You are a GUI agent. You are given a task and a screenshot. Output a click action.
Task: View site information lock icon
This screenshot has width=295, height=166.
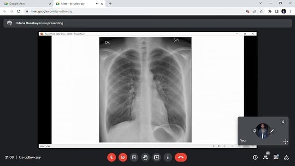[x=27, y=11]
